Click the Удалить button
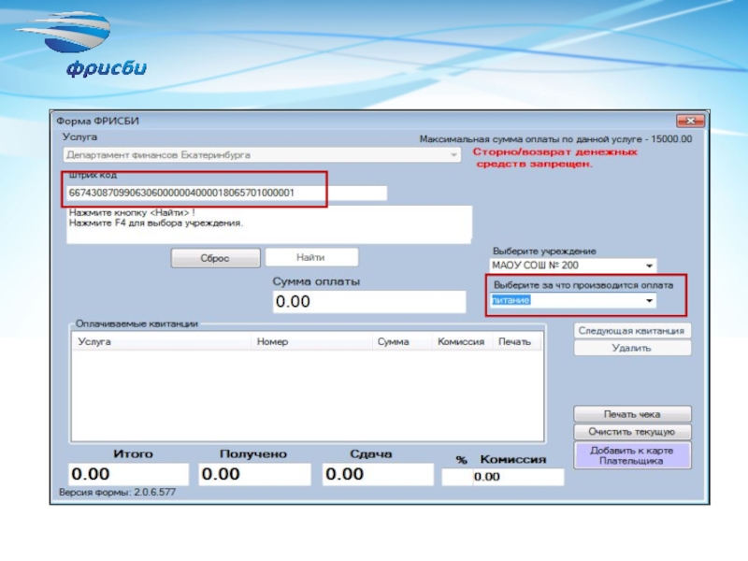 [x=632, y=348]
